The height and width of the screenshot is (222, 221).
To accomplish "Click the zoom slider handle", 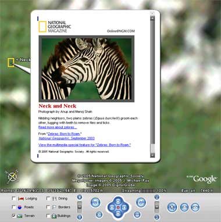I will tap(80, 207).
